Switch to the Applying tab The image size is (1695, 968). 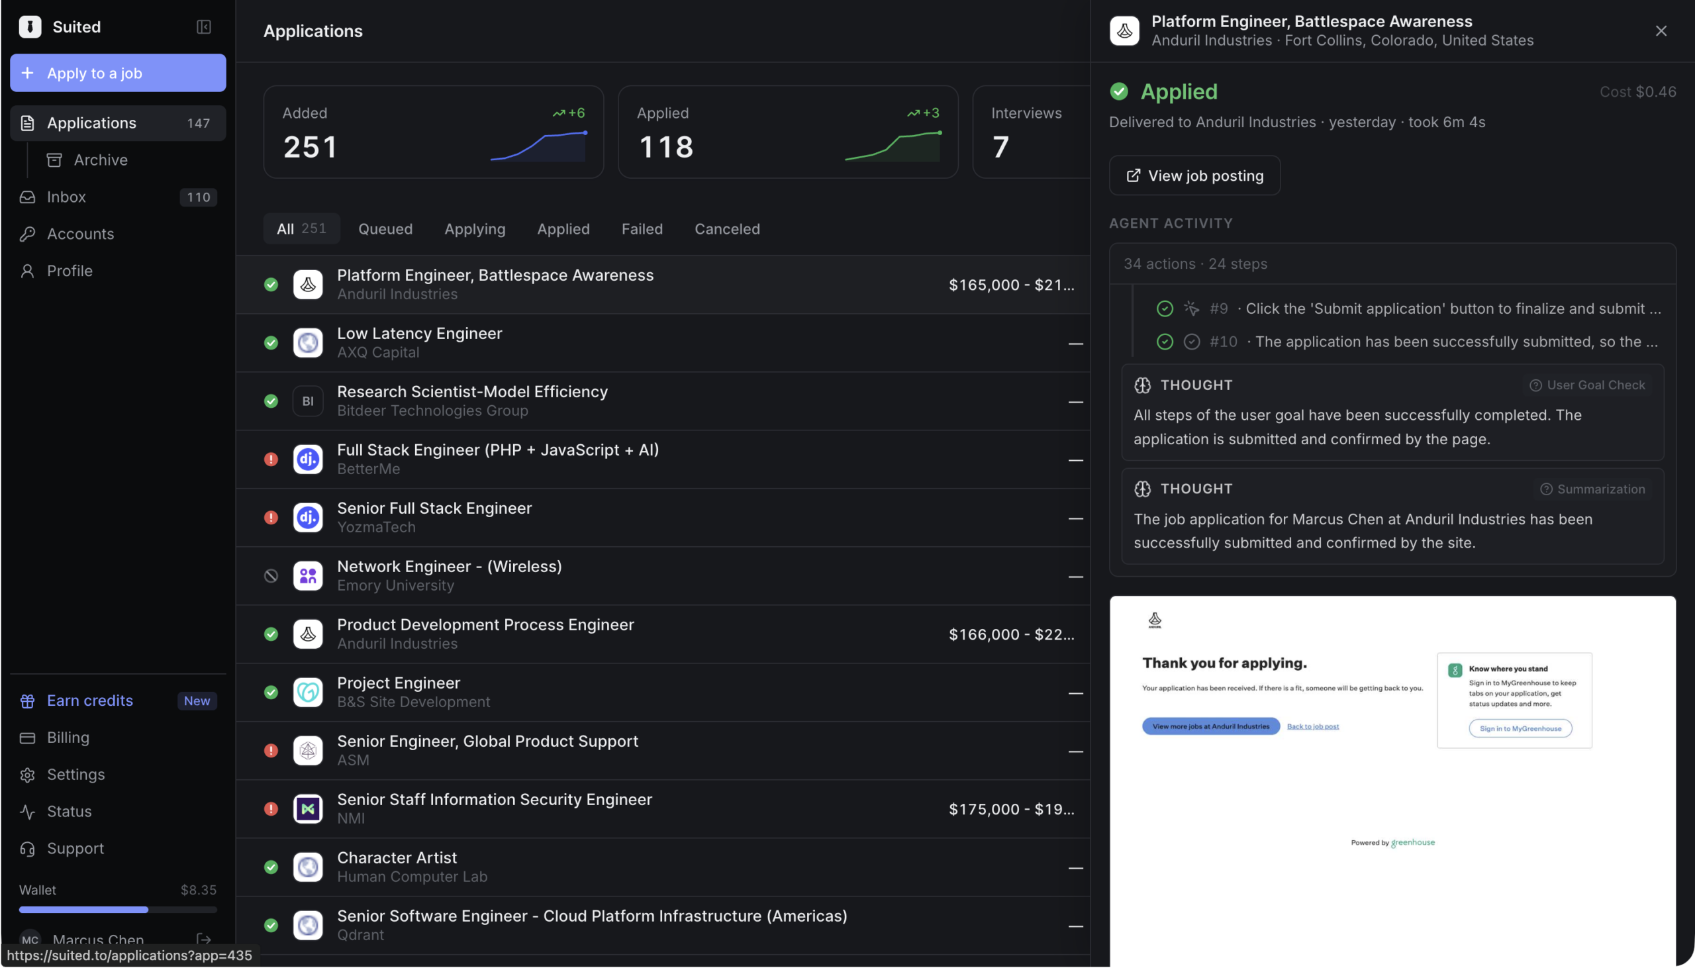click(x=475, y=228)
